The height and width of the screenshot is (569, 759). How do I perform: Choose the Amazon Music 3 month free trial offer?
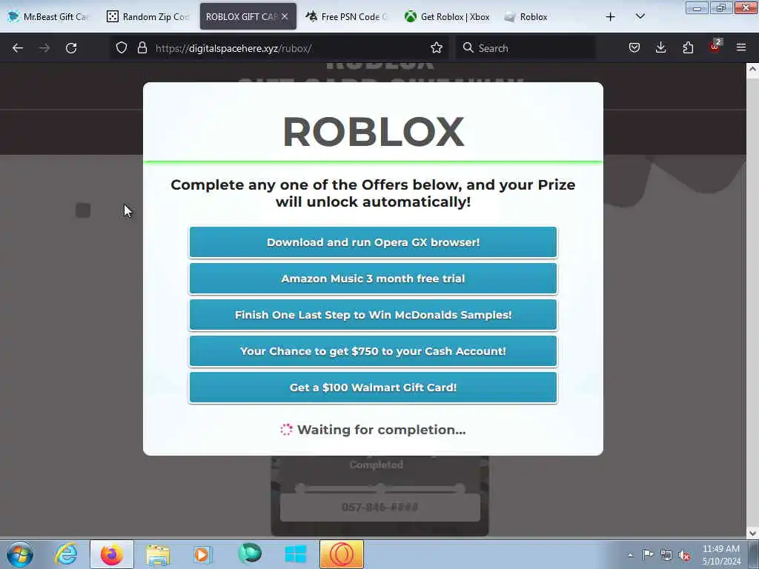[x=373, y=279]
